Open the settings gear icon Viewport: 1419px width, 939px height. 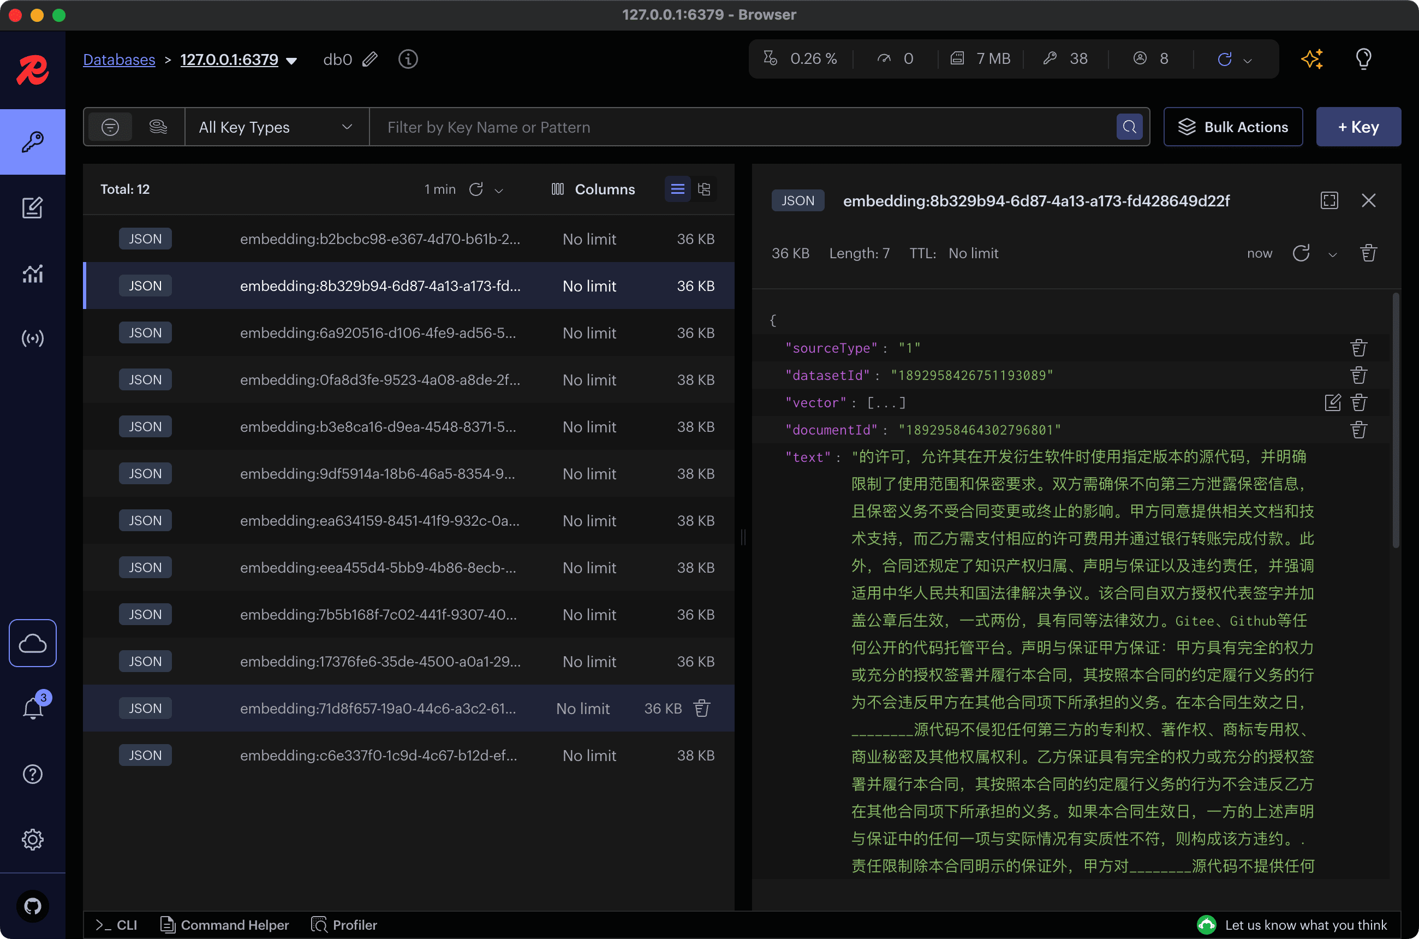point(32,840)
